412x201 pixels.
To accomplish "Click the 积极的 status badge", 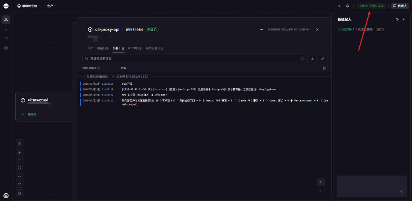I will (x=152, y=30).
